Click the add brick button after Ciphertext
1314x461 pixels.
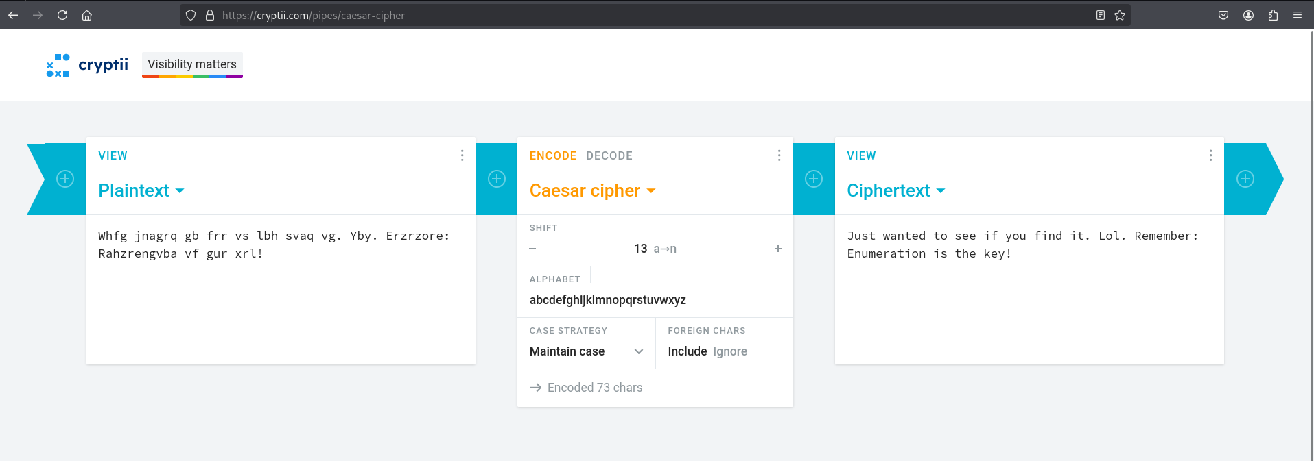pos(1245,179)
